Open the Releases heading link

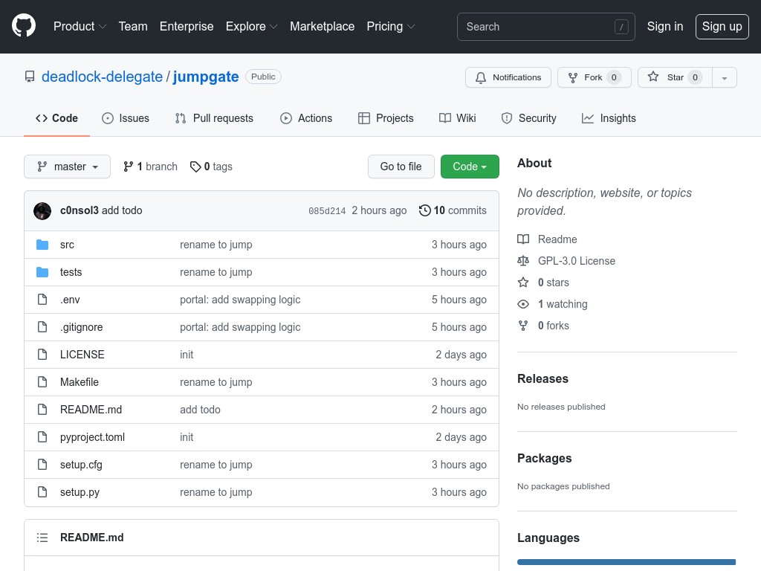[543, 378]
